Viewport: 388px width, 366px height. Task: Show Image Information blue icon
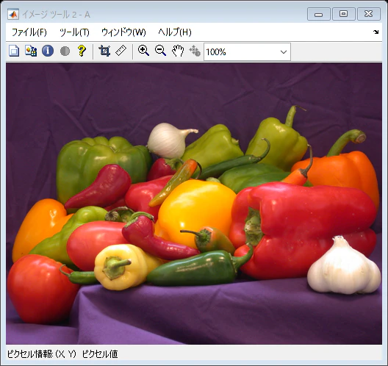pos(48,51)
